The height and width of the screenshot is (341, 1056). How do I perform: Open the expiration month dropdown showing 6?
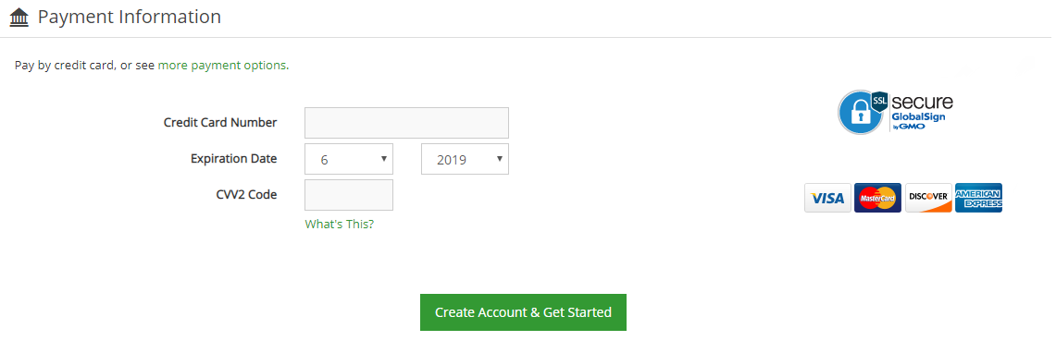coord(349,159)
